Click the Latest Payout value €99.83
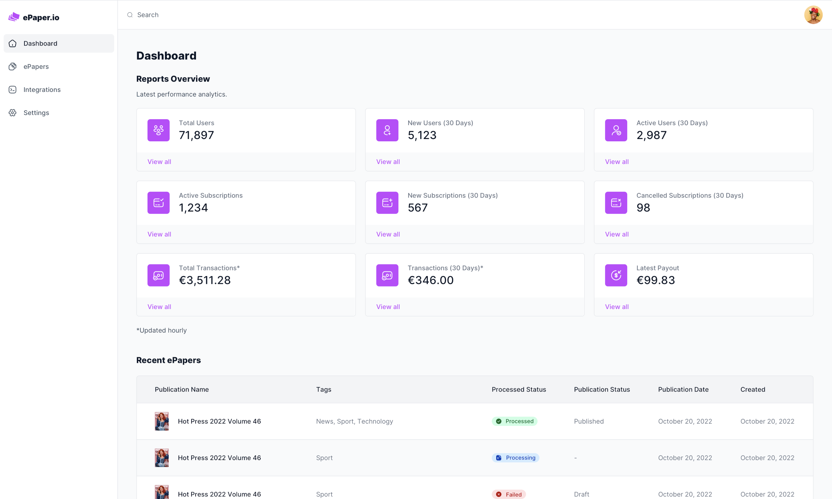 click(656, 280)
